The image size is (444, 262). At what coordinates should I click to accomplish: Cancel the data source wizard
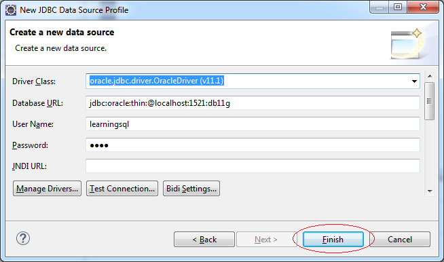click(400, 240)
